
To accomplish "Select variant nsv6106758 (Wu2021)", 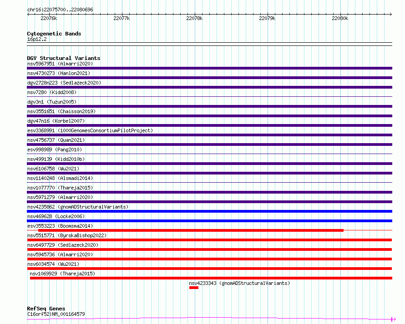I will 53,169.
